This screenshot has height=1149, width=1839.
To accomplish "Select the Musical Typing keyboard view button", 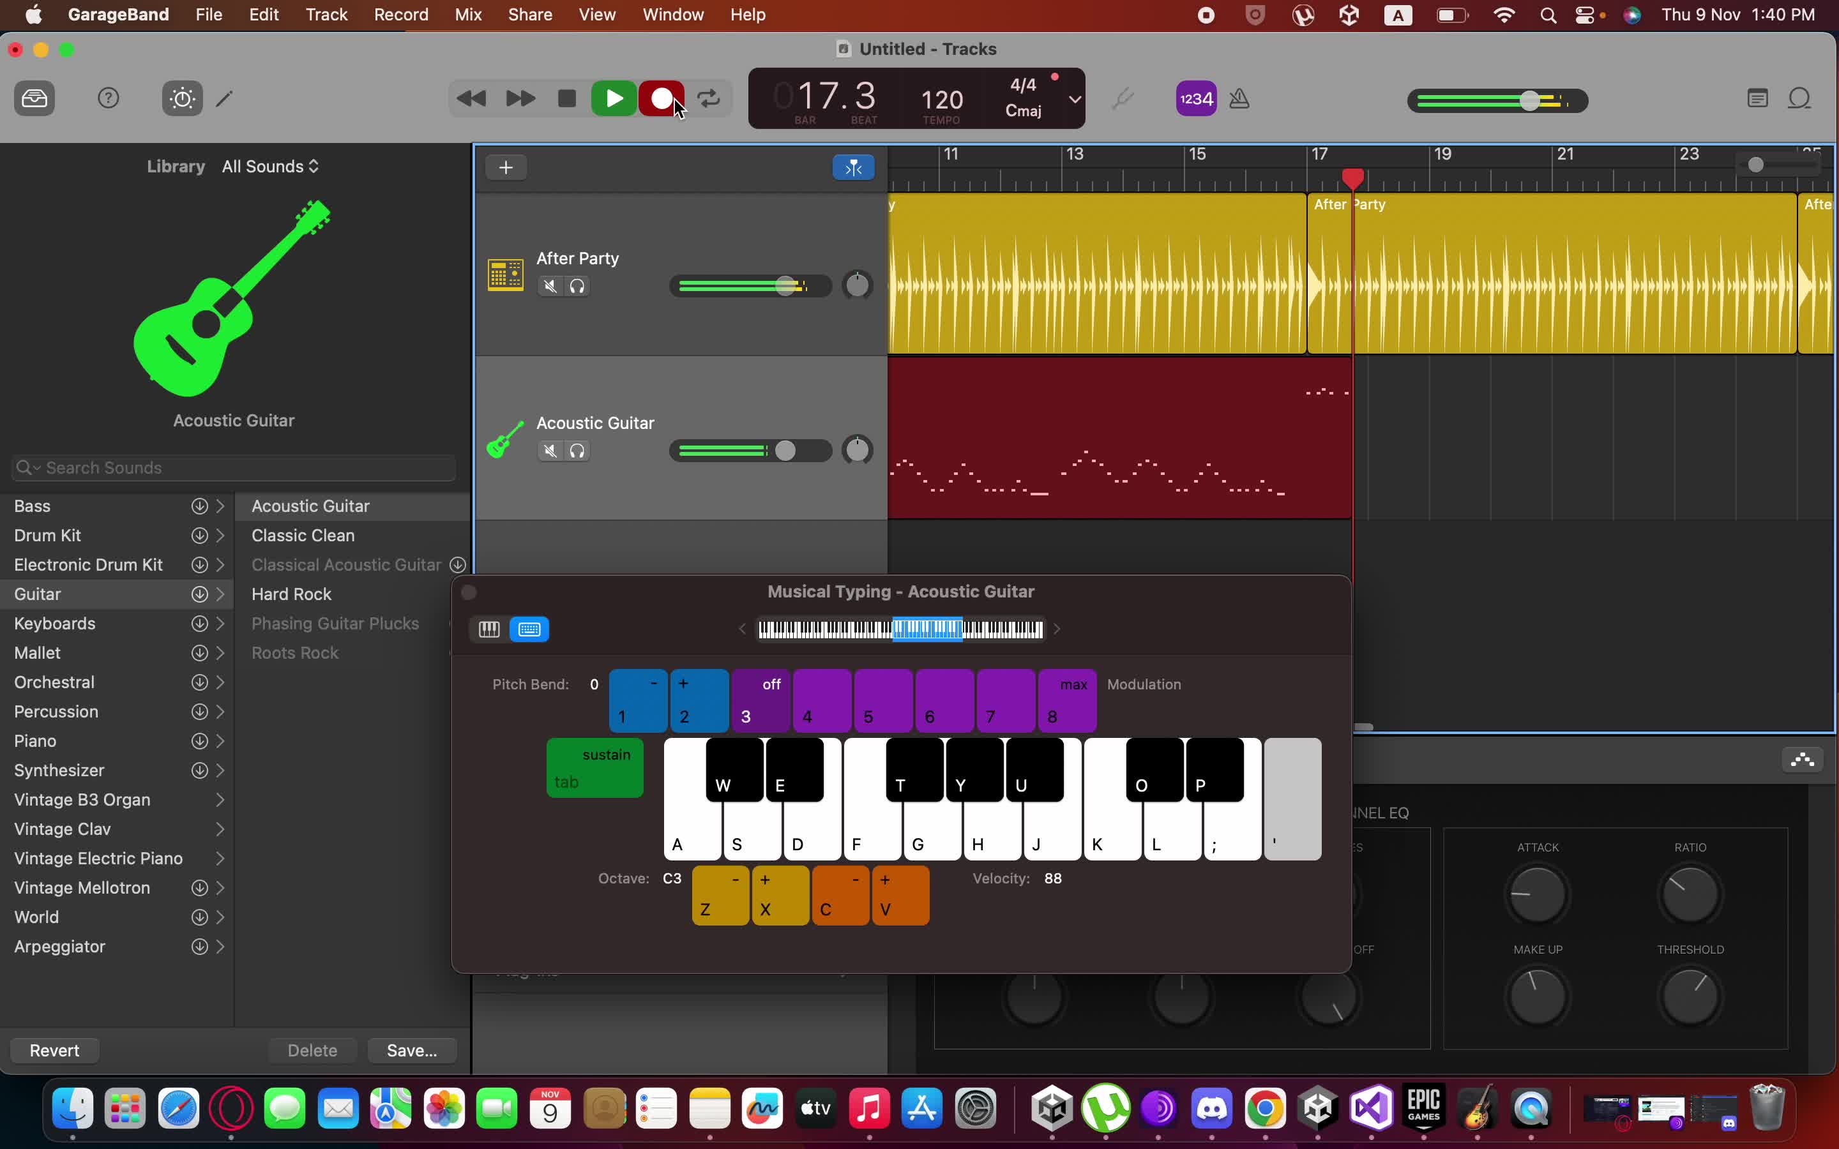I will tap(529, 629).
